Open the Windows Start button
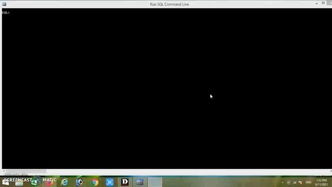The width and height of the screenshot is (332, 187). (x=6, y=182)
